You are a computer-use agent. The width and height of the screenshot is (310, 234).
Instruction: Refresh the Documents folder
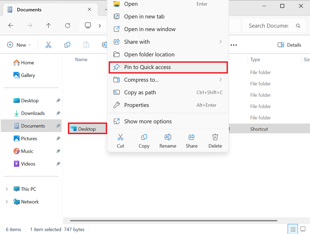(67, 26)
